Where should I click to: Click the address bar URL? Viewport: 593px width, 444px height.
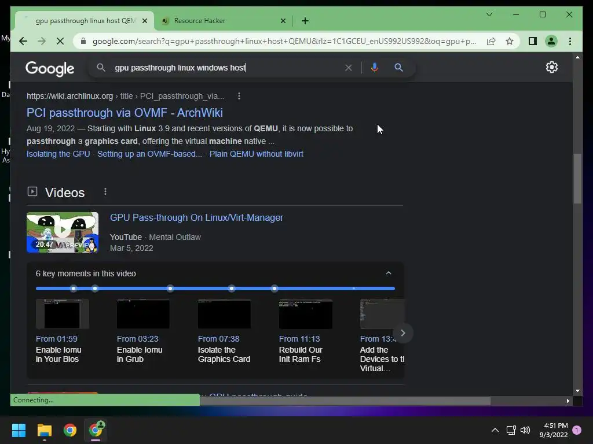[284, 41]
